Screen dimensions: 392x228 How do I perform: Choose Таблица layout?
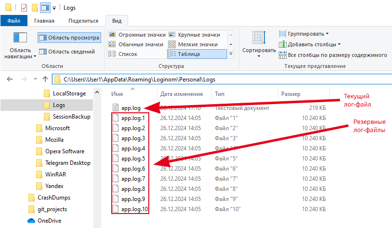coord(197,54)
